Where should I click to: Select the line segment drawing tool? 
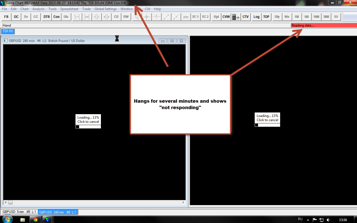[x=166, y=17]
